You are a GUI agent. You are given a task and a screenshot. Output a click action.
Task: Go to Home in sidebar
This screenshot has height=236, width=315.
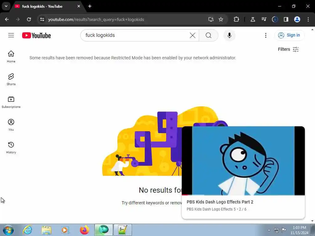pyautogui.click(x=11, y=57)
